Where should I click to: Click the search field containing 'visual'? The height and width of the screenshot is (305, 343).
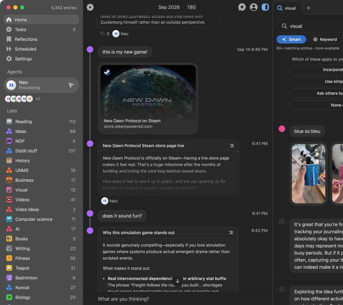pos(310,26)
